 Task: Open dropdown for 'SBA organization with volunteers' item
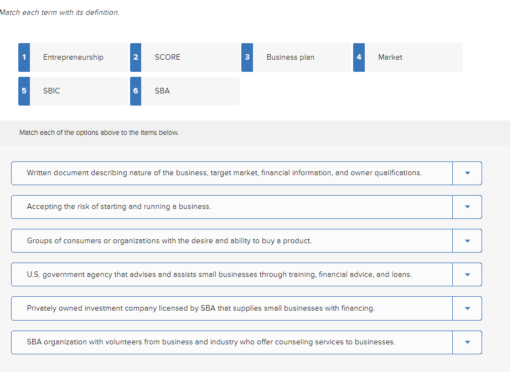point(467,342)
